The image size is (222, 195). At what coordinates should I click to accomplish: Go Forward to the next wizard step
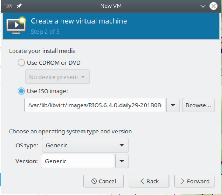pos(194,181)
